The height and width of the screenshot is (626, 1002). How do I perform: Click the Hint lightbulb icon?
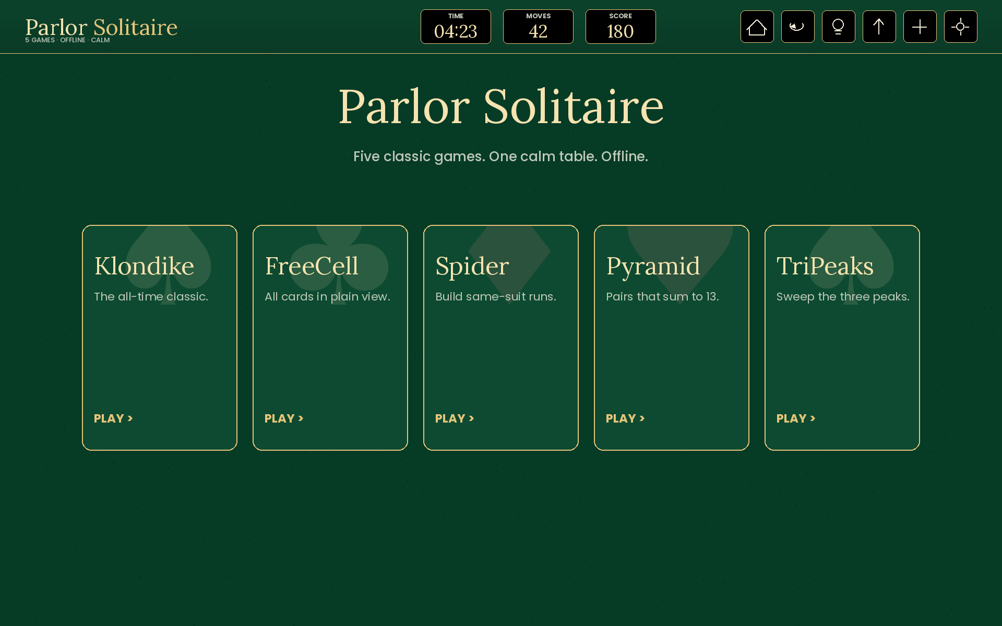click(x=838, y=27)
